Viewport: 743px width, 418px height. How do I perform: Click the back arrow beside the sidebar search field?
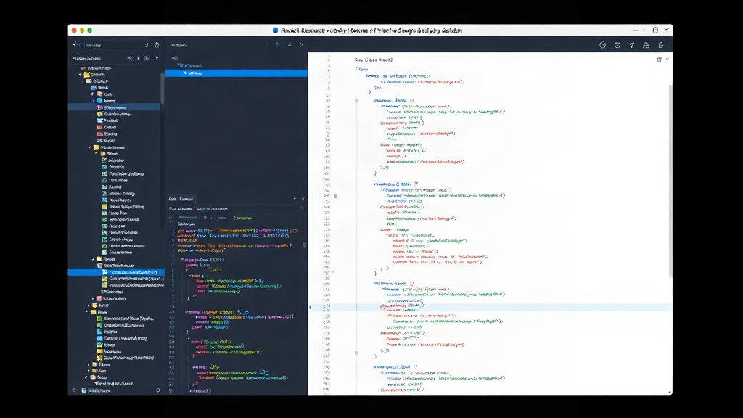(76, 44)
